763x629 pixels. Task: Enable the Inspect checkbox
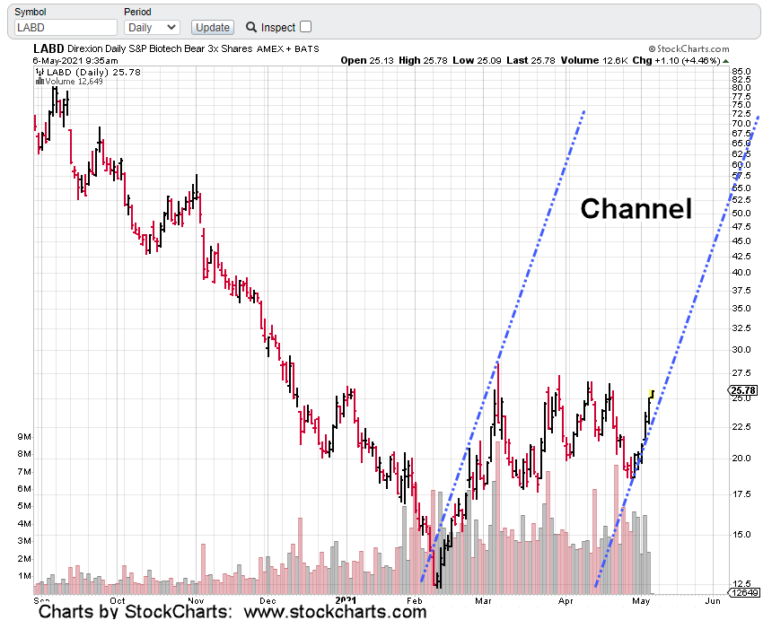click(306, 27)
